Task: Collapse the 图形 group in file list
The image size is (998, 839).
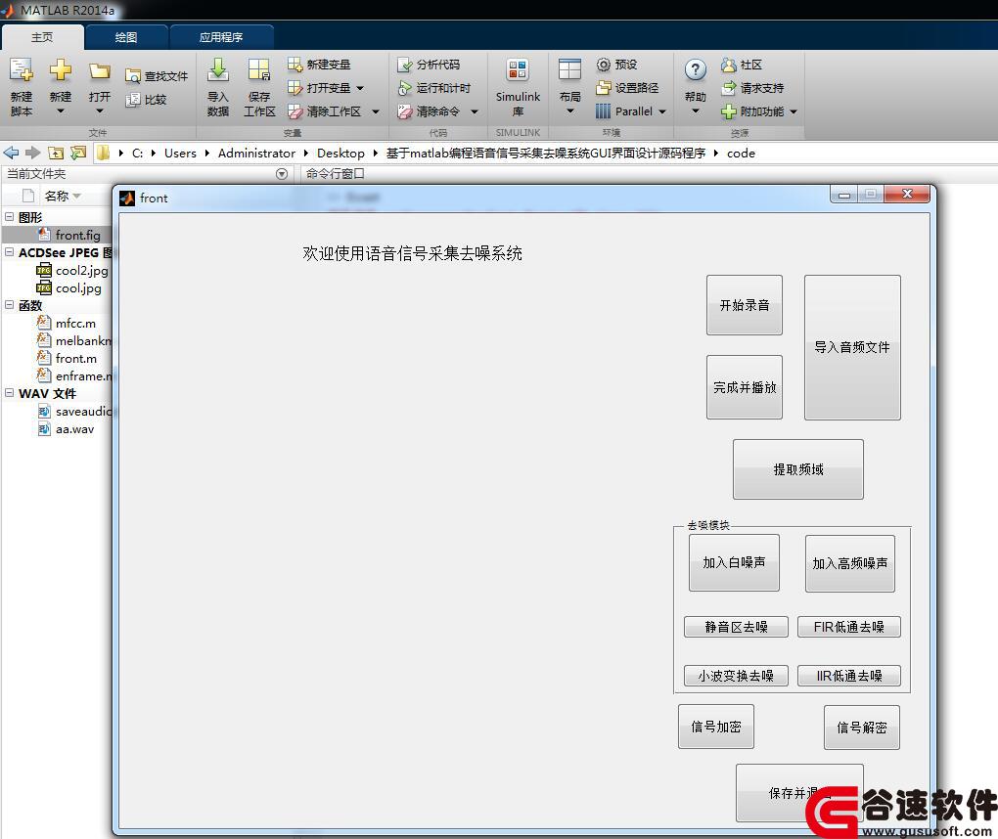Action: [9, 217]
